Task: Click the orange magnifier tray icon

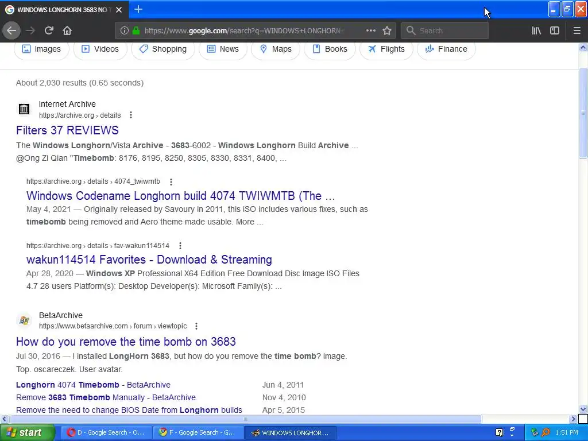Action: tap(546, 433)
